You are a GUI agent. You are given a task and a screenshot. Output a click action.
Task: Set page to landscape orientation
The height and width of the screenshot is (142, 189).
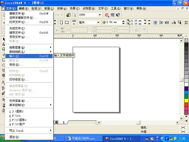[67, 23]
